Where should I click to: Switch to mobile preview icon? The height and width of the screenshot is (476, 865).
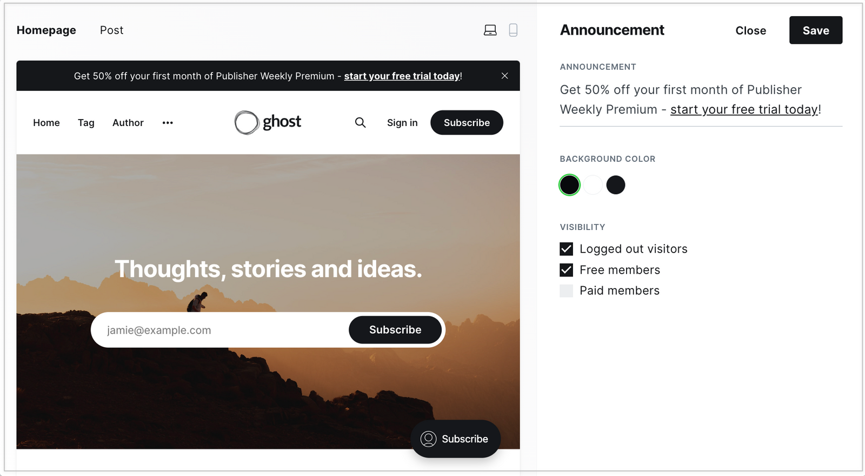(513, 30)
